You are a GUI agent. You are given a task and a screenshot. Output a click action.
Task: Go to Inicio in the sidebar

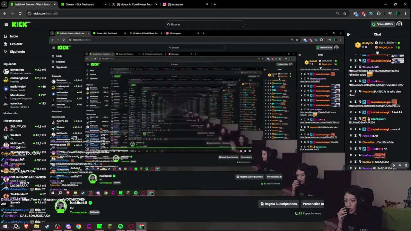(14, 36)
